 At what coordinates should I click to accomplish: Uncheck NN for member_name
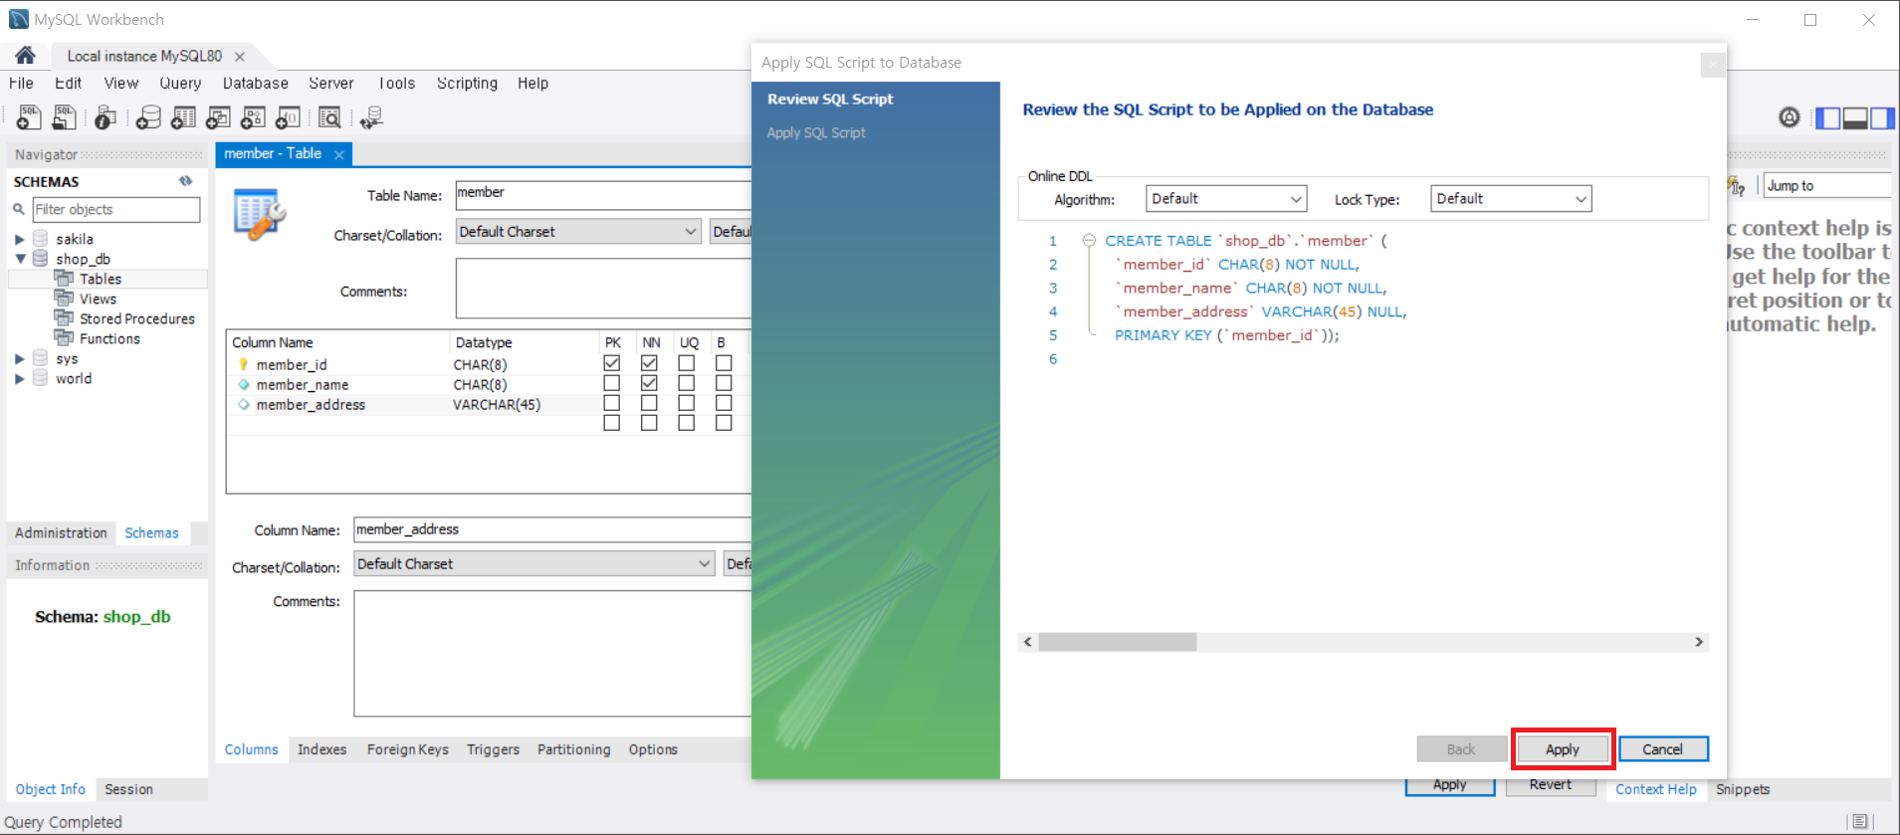coord(649,383)
